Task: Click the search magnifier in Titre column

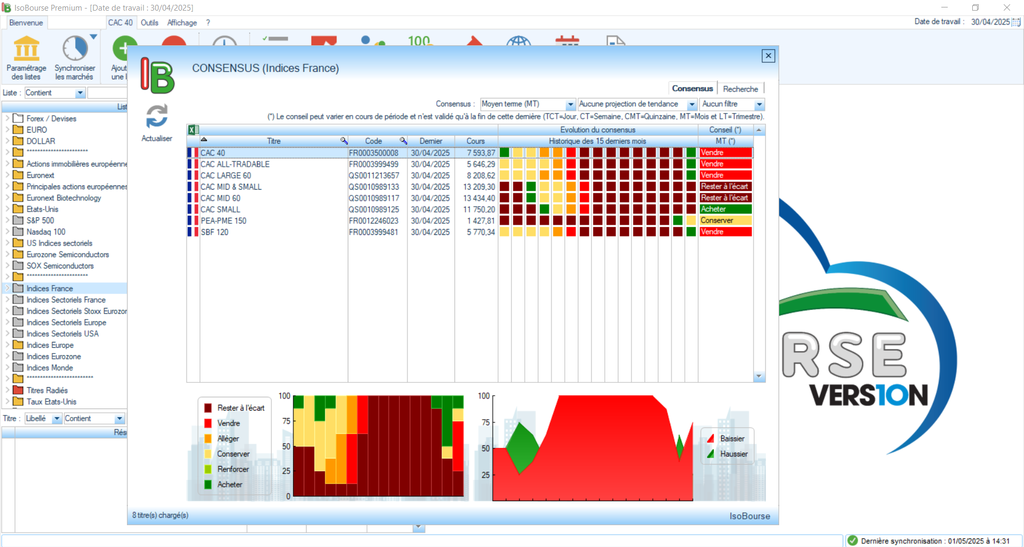Action: [x=344, y=141]
